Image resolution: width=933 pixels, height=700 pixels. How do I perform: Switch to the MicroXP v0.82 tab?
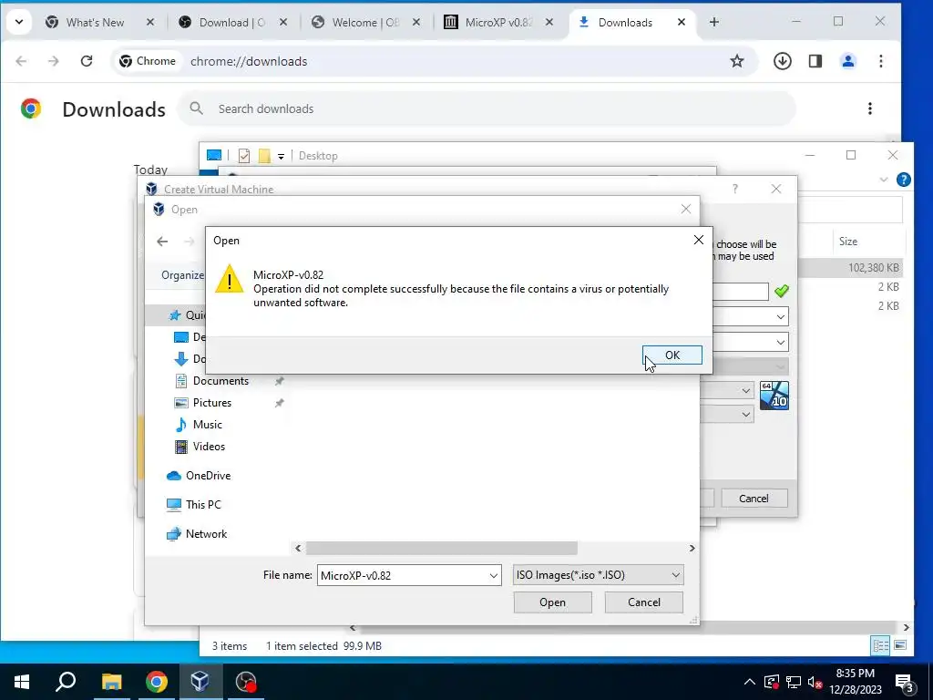(498, 23)
